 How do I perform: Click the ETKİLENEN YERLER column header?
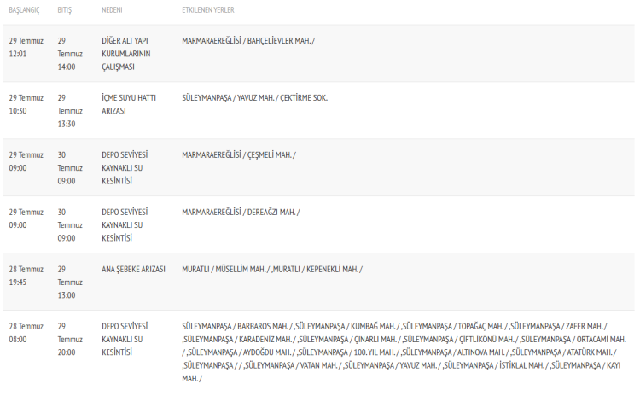tap(208, 10)
